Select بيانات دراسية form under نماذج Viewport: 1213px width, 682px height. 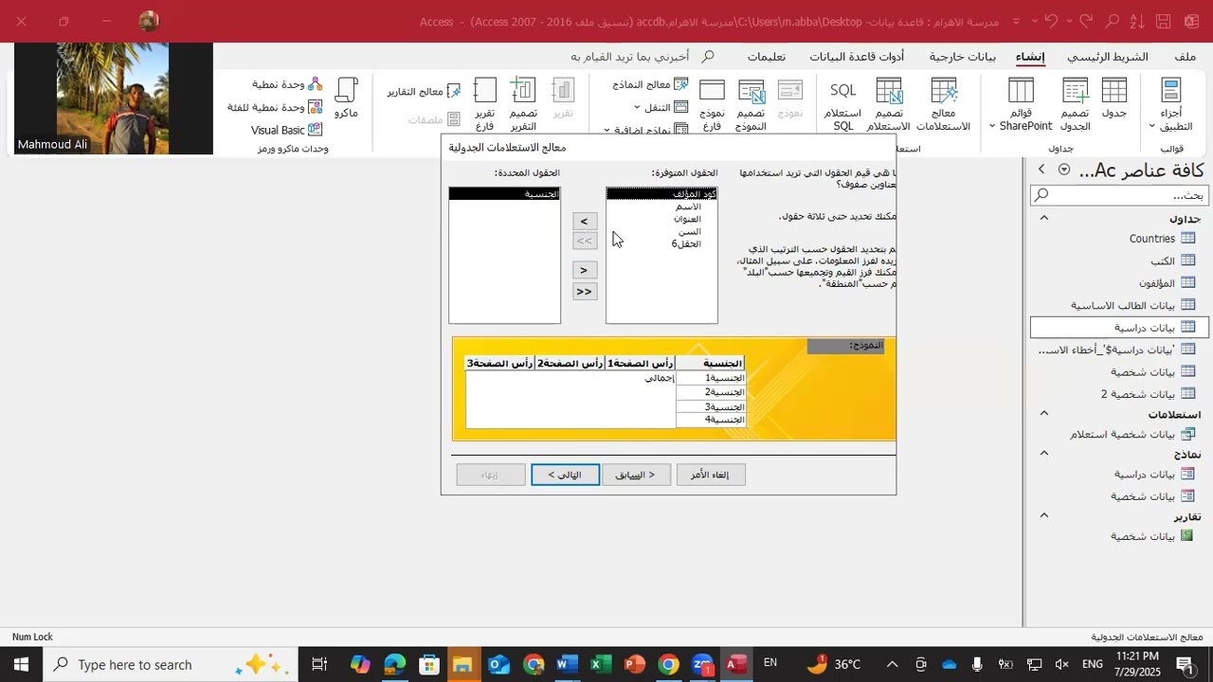[1119, 474]
